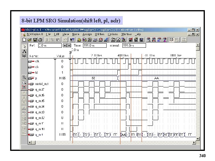215x161 pixels.
Task: Open the Programmer toolbar icon
Action: tap(106, 40)
